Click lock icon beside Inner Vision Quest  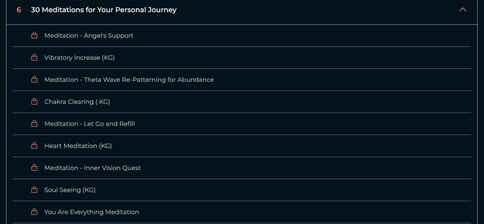[x=34, y=168]
